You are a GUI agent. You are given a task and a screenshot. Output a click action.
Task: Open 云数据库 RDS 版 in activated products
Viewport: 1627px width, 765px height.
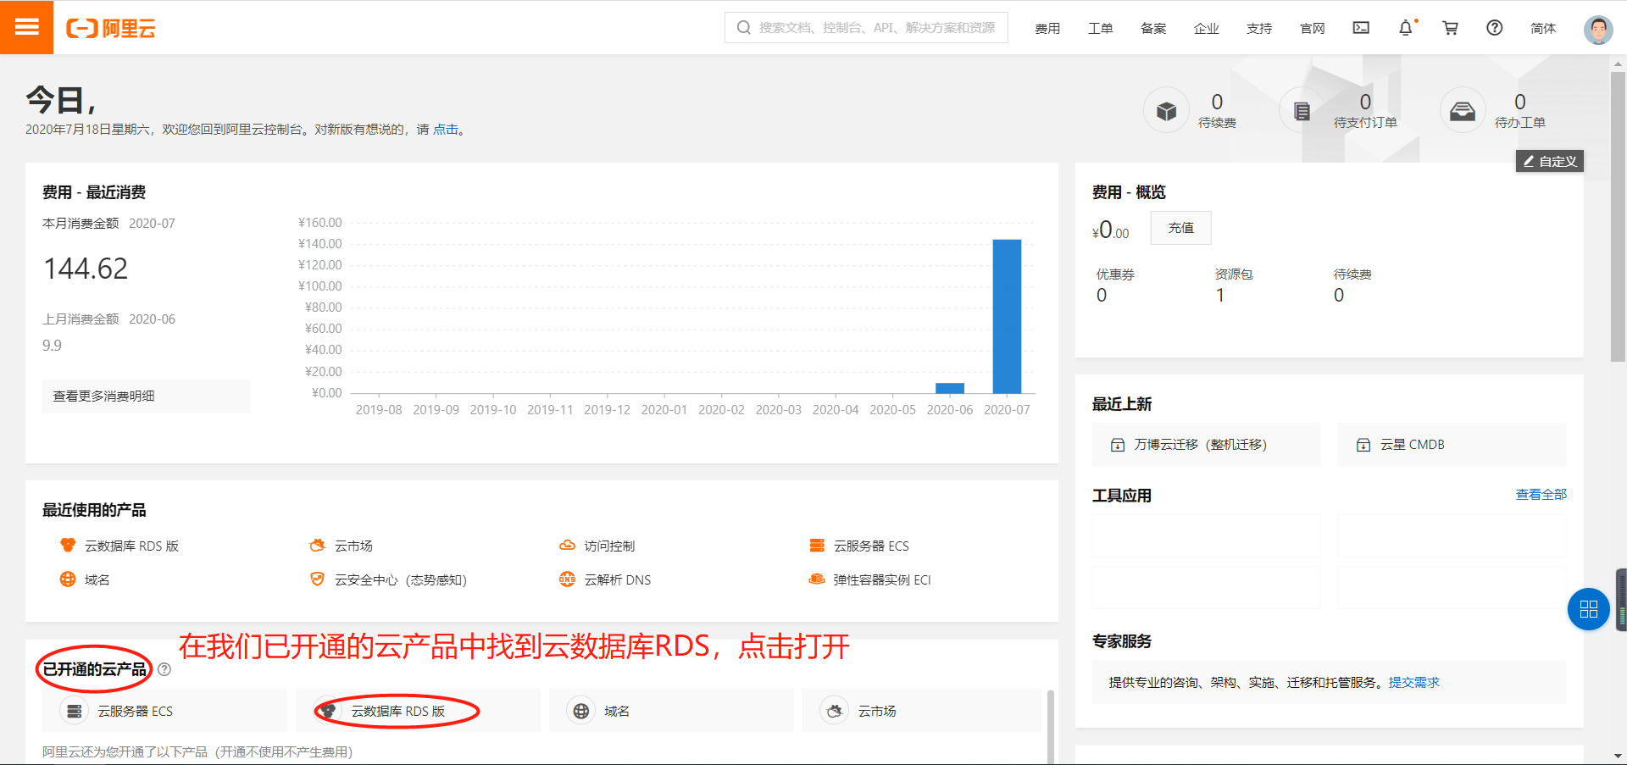pos(419,711)
